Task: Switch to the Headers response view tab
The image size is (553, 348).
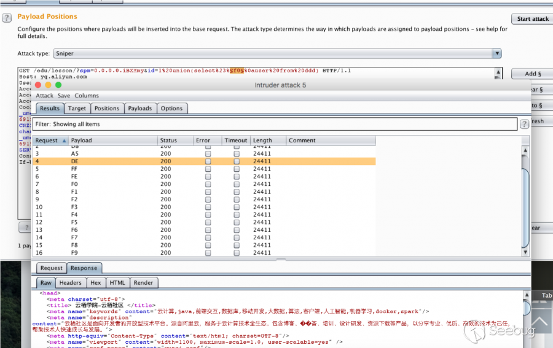Action: pos(70,283)
